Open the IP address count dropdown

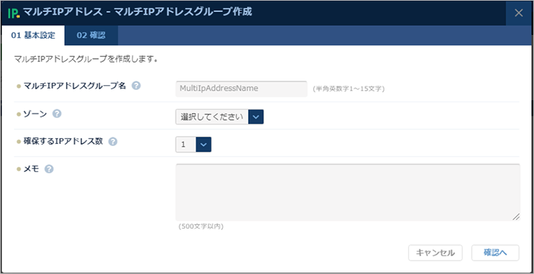[x=194, y=144]
